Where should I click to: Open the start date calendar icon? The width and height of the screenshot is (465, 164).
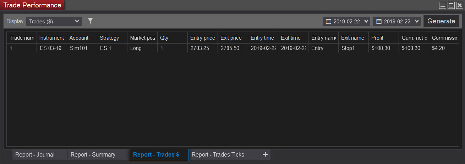coord(328,21)
